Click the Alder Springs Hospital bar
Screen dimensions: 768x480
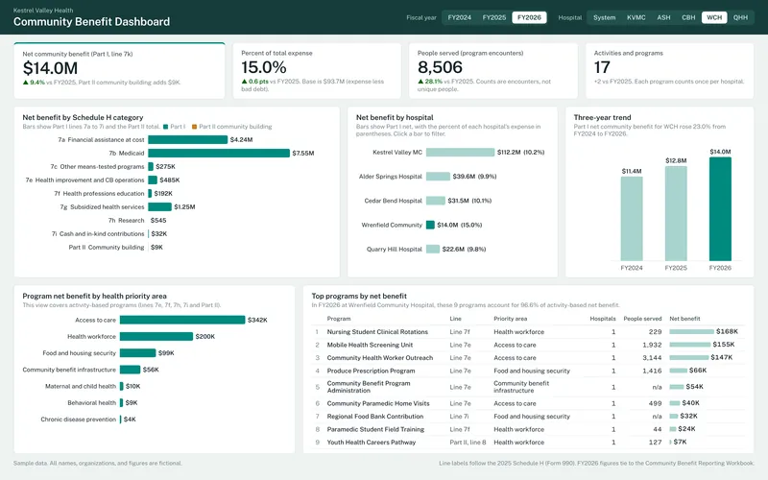pyautogui.click(x=438, y=177)
